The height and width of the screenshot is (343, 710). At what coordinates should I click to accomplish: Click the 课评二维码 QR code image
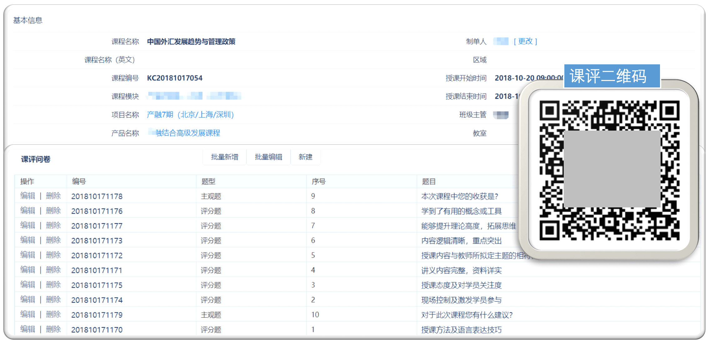click(609, 170)
